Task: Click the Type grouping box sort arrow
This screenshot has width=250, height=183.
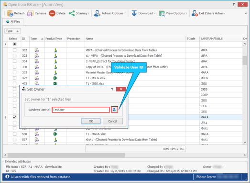Action: coord(18,31)
